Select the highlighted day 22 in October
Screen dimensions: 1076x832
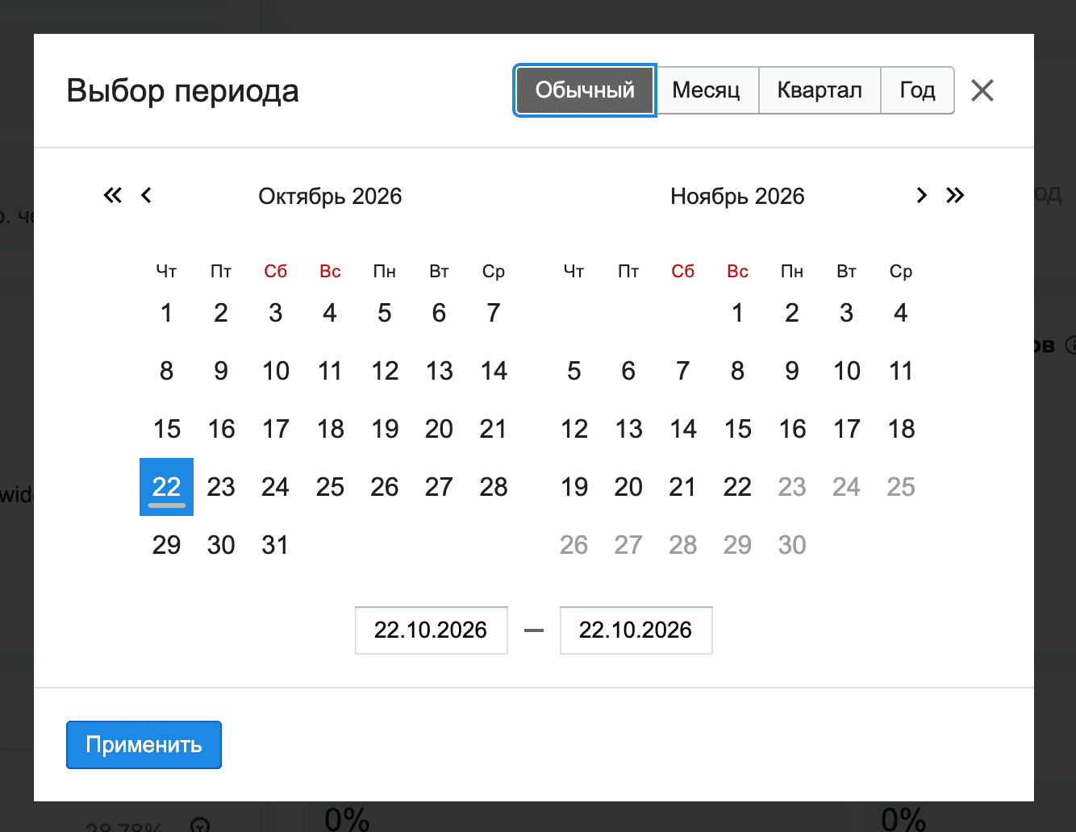pyautogui.click(x=166, y=487)
